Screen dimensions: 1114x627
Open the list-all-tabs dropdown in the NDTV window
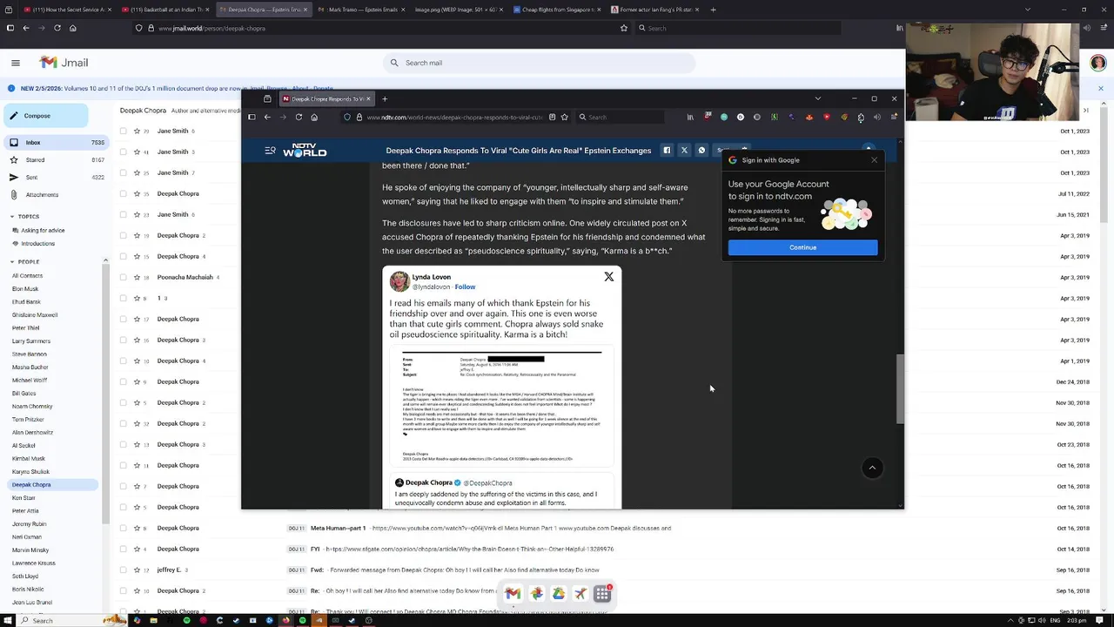[817, 98]
